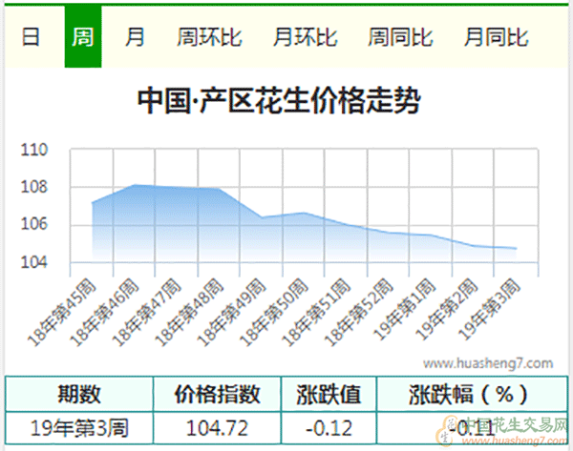Screen dimensions: 573x451
Task: Select the highlighted 周 (weekly) tab
Action: (83, 38)
